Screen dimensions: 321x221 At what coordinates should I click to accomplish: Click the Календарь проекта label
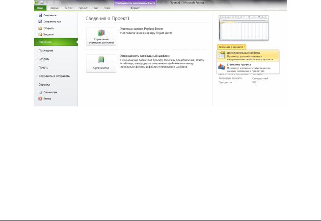[230, 78]
